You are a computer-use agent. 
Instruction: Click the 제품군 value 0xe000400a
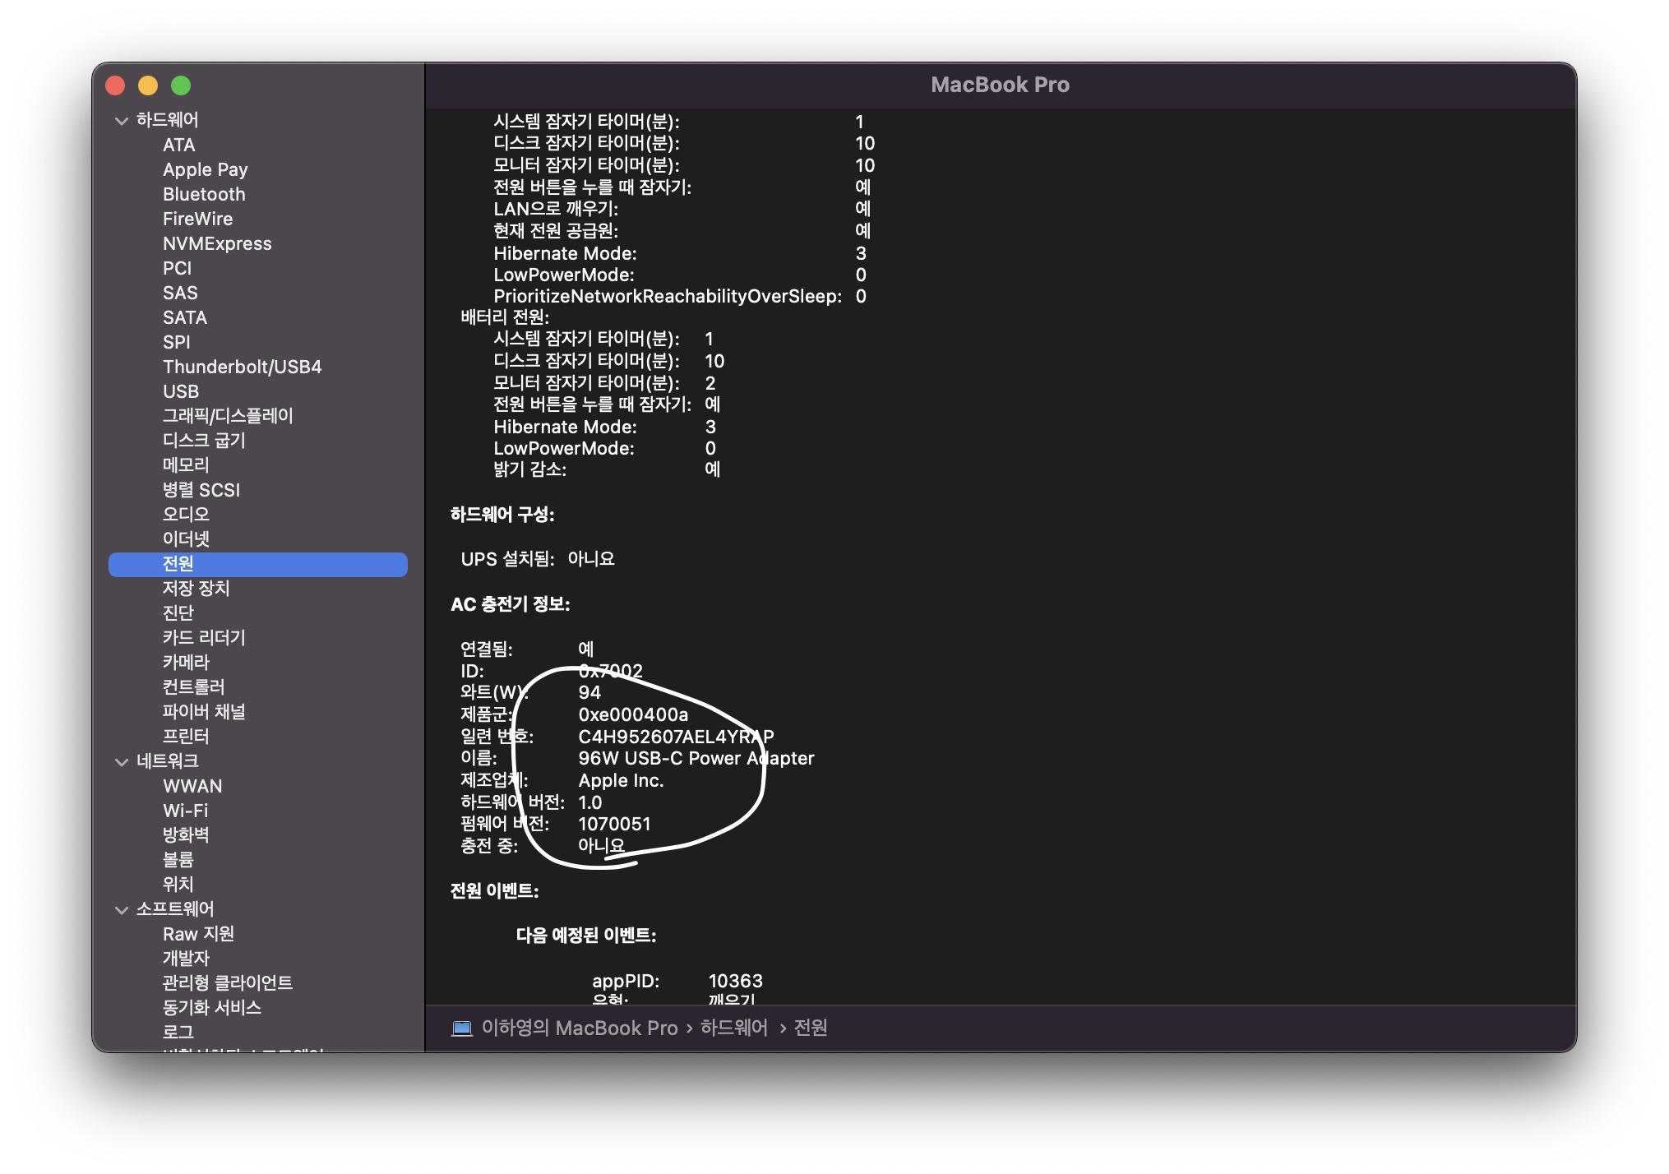pos(633,715)
